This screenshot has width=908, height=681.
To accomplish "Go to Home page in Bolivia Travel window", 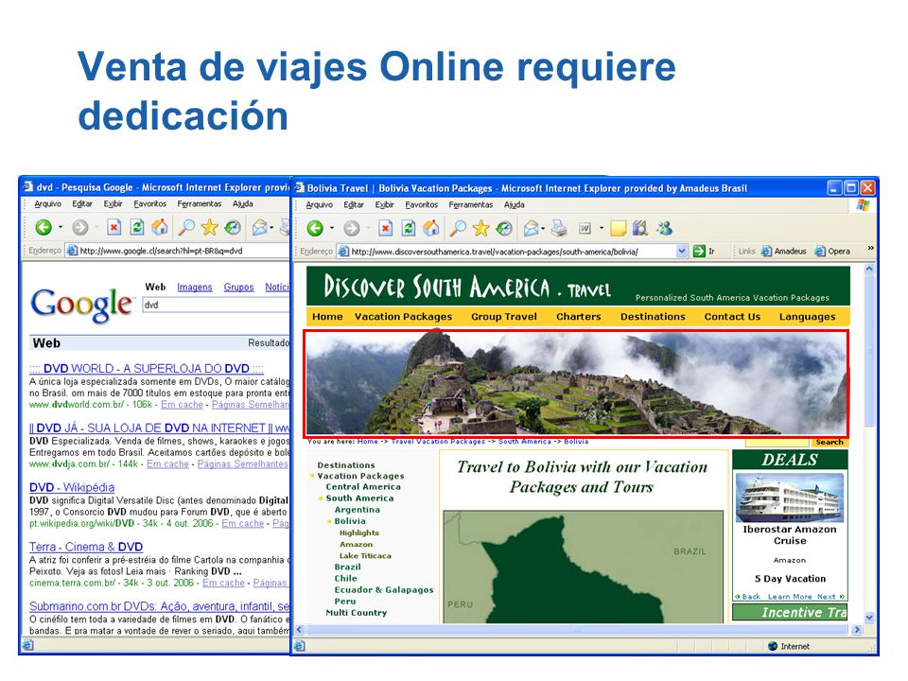I will (431, 229).
